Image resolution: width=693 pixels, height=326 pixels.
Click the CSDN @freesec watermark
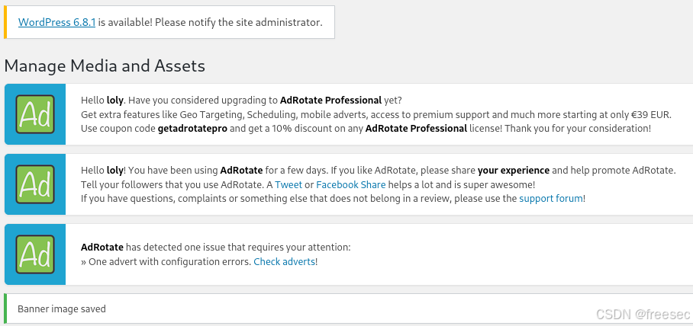(x=643, y=314)
